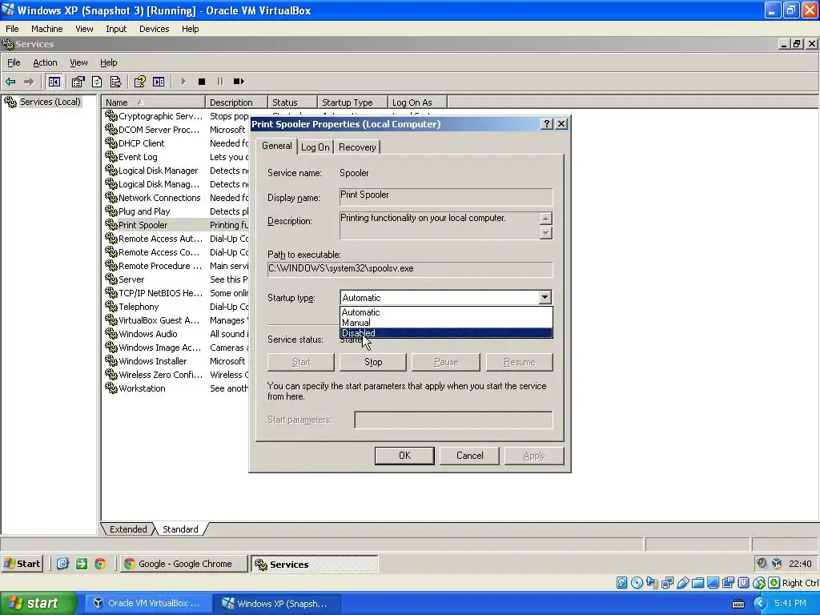This screenshot has height=615, width=820.
Task: Click the Restart Service toolbar icon
Action: (239, 82)
